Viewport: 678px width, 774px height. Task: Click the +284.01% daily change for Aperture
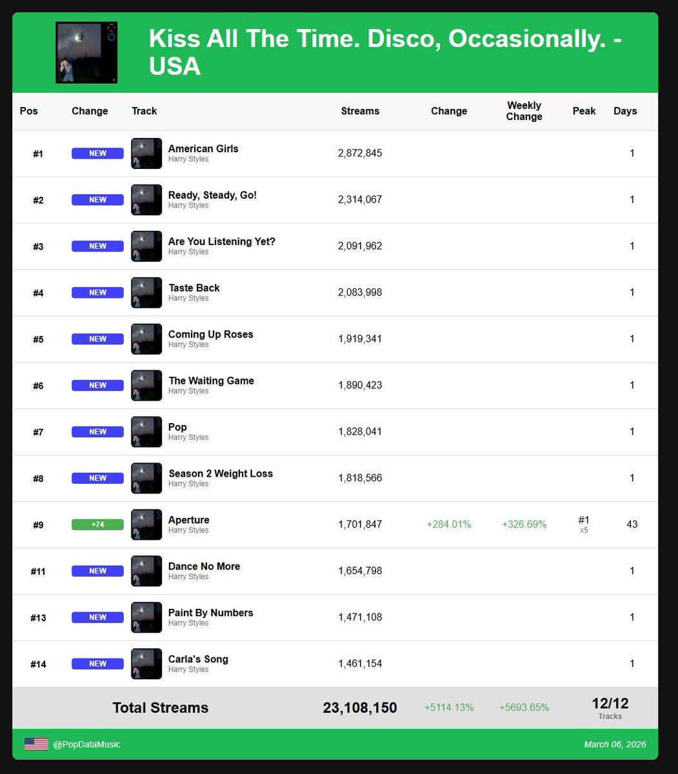tap(448, 524)
